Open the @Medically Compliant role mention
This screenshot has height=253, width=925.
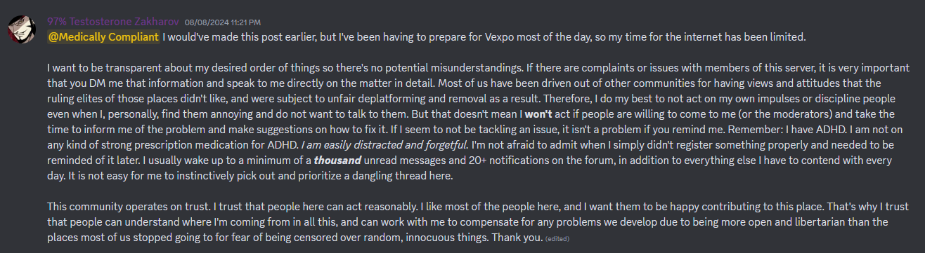click(x=103, y=36)
